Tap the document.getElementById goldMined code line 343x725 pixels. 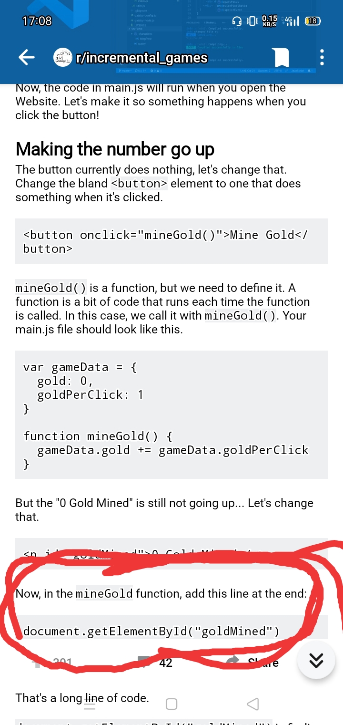[x=151, y=631]
